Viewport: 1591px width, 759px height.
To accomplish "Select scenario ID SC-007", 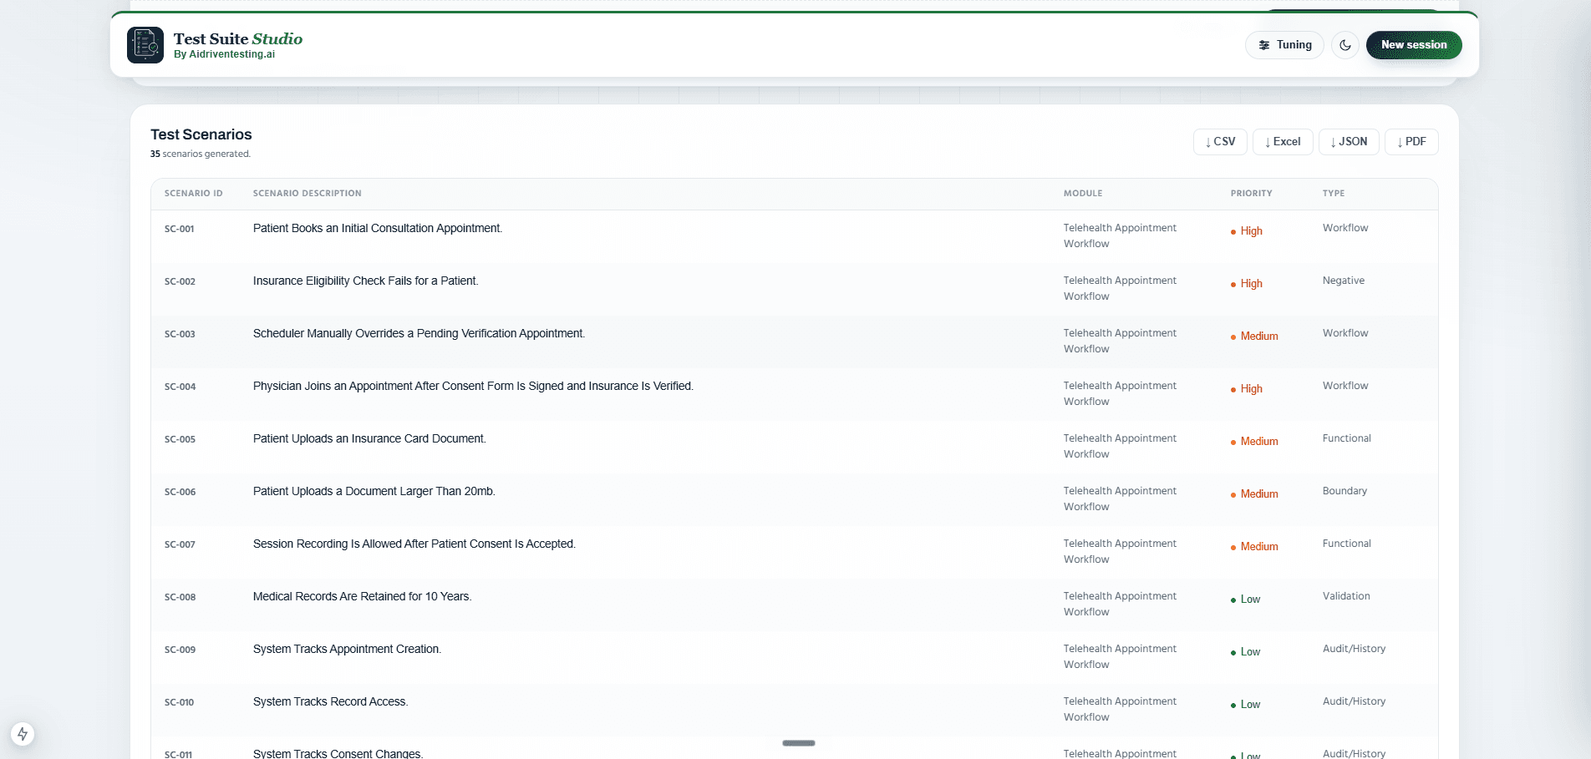I will tap(180, 544).
